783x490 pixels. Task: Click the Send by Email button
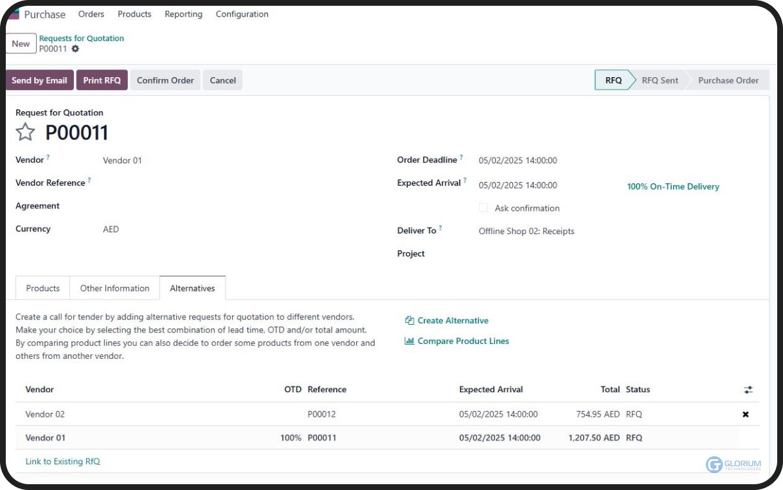[x=39, y=80]
